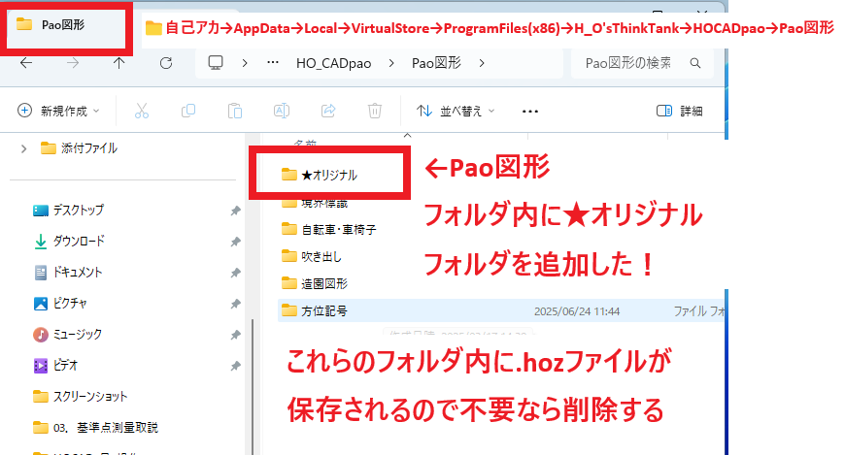Navigate to HO_CADpao in the breadcrumb
845x455 pixels.
coord(333,63)
